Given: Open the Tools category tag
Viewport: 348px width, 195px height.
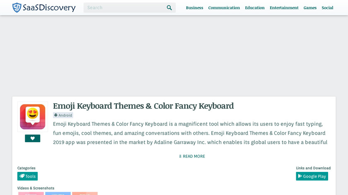Looking at the screenshot, I should coord(27,176).
